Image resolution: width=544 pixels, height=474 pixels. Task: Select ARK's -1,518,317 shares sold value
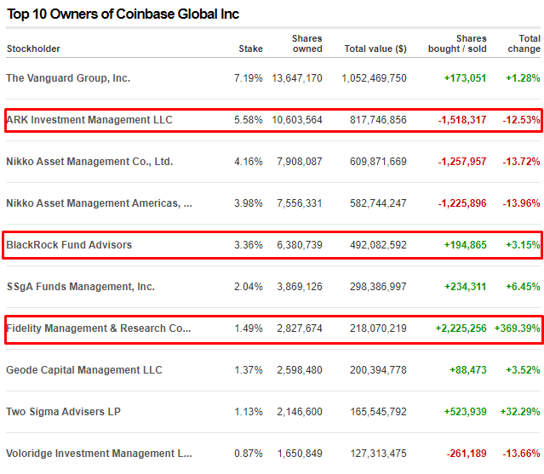[x=462, y=120]
